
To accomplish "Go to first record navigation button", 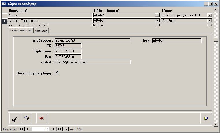I will pos(21,130).
